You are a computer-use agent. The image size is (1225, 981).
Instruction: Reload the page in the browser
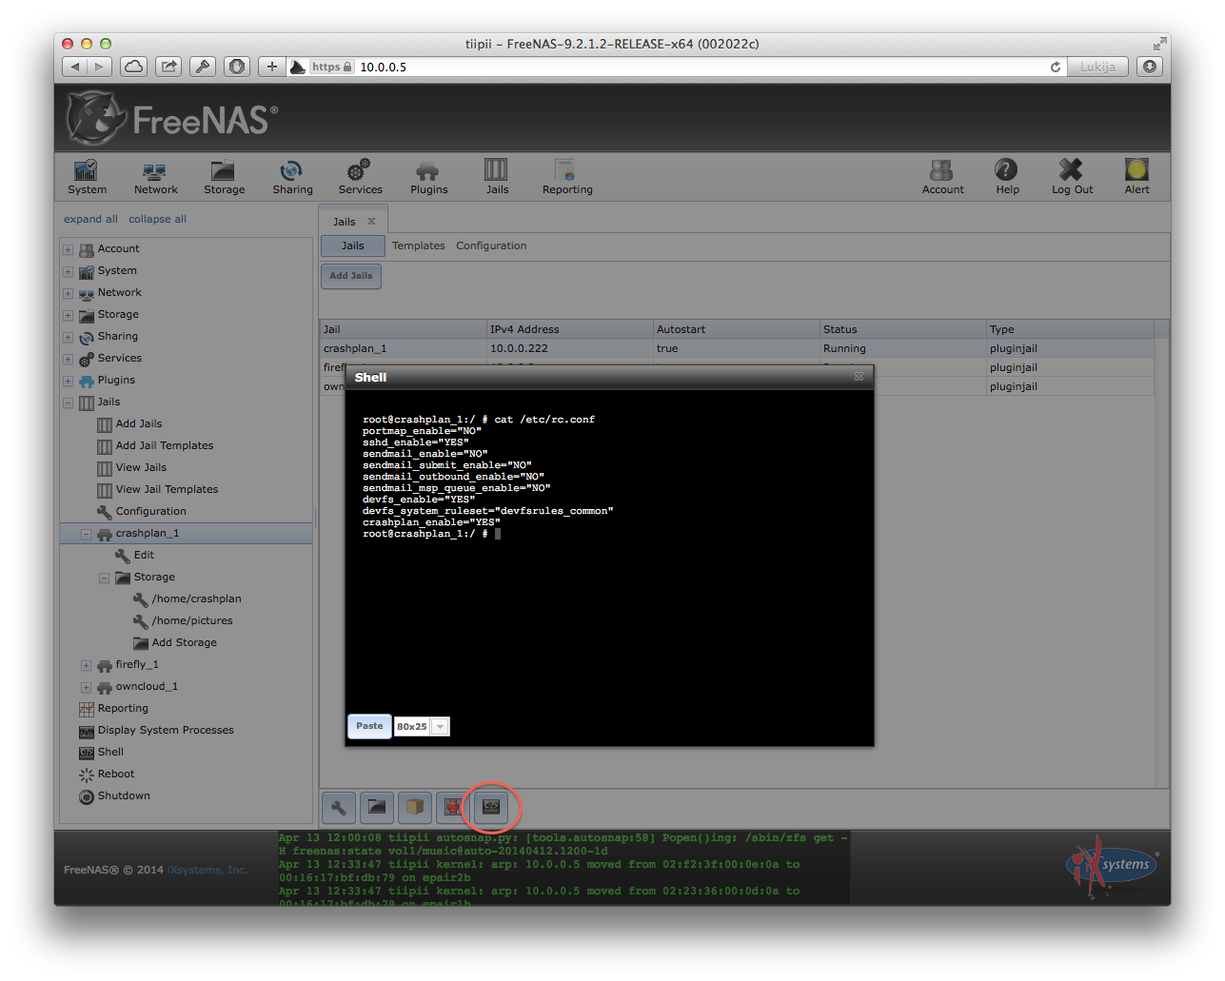tap(1055, 67)
